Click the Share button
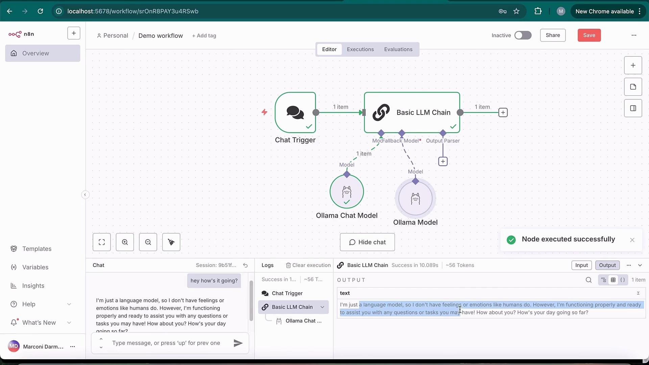 pyautogui.click(x=553, y=35)
